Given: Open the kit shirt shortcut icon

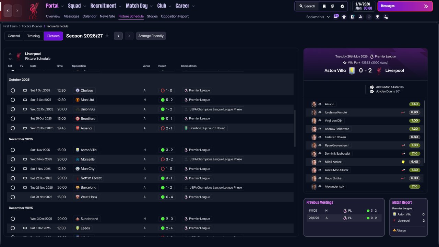Looking at the screenshot, I should tap(344, 17).
